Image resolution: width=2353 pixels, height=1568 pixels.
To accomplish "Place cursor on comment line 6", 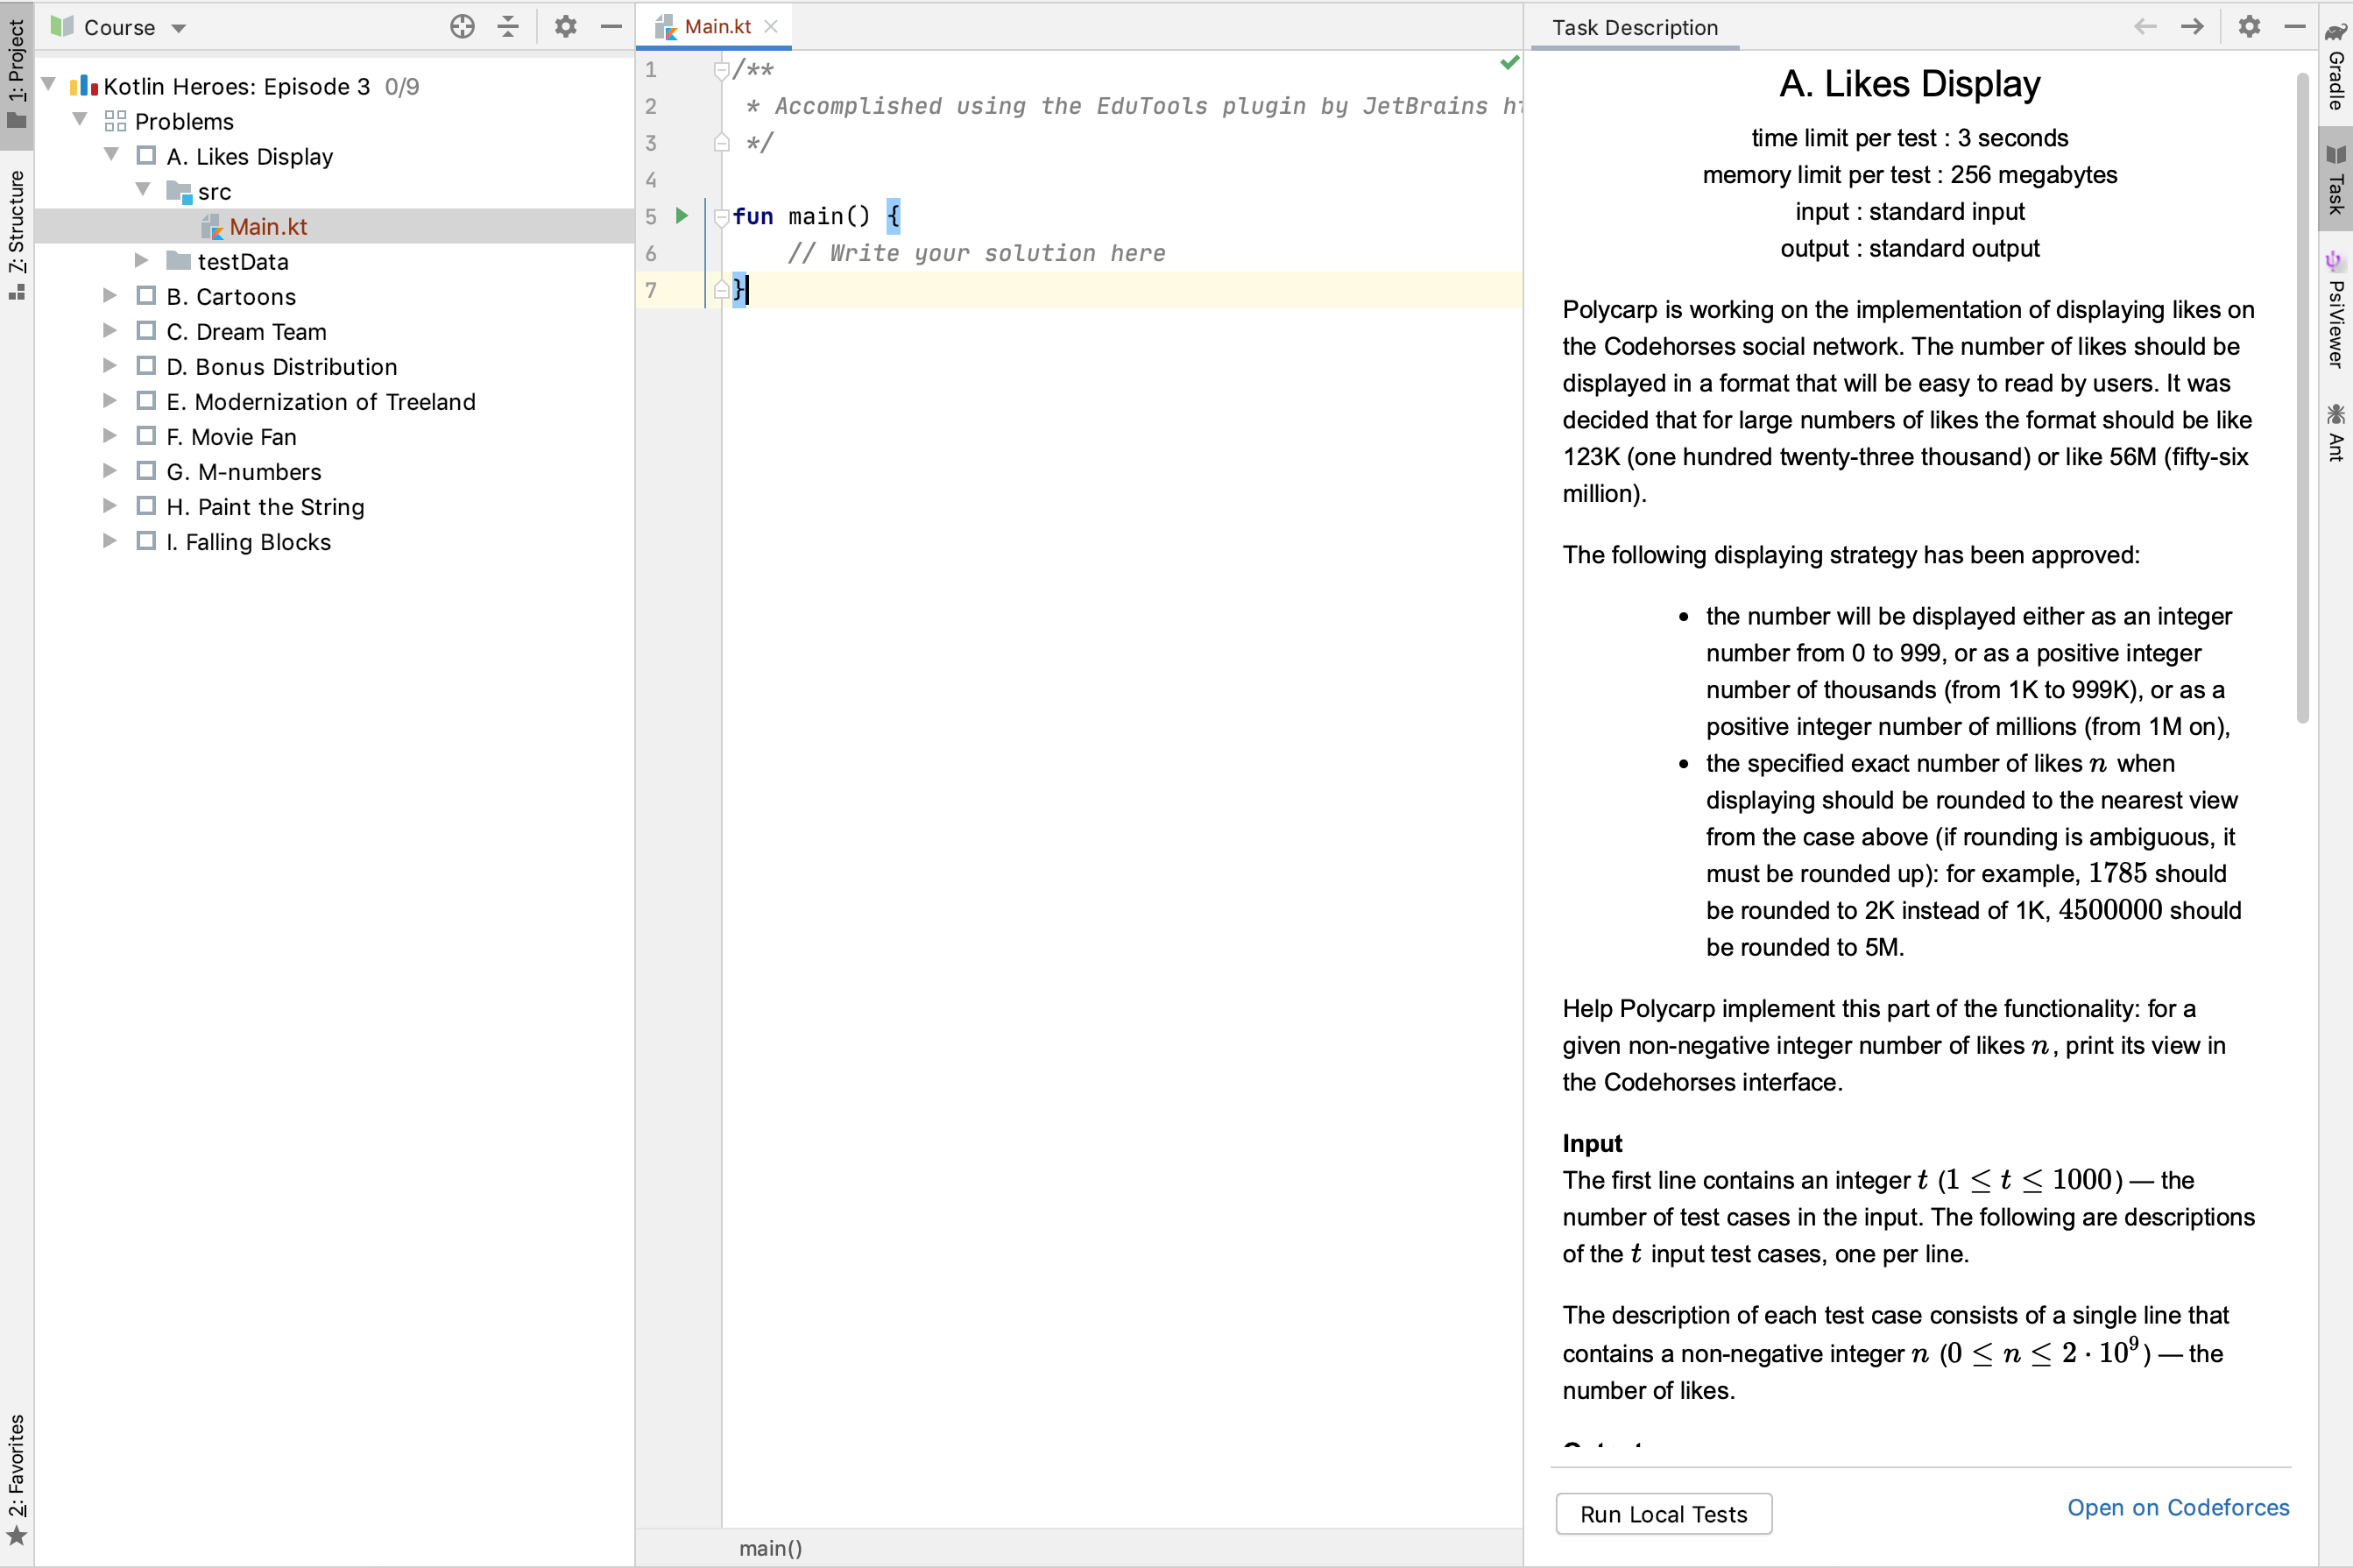I will [x=976, y=254].
